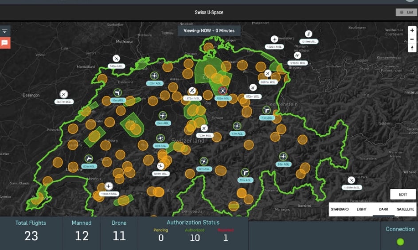Select the quadcopter drone at 56m AGL
This screenshot has width=418, height=250.
[x=163, y=116]
